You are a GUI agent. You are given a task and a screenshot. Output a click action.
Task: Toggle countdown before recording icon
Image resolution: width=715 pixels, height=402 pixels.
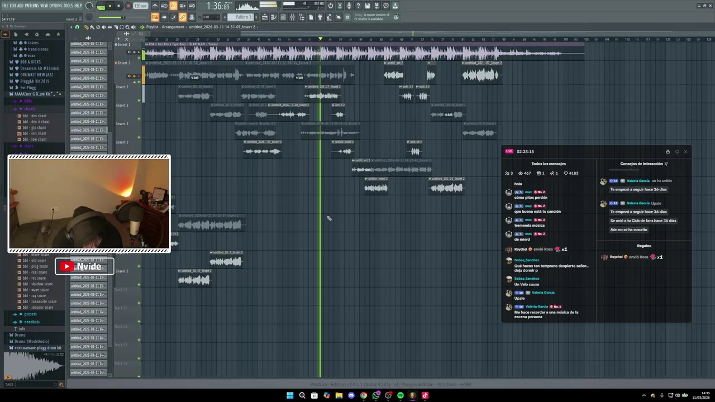click(173, 6)
